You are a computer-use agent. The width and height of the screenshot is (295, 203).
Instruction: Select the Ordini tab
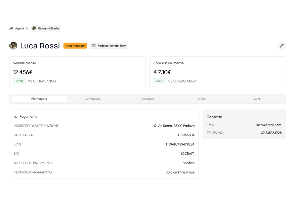pyautogui.click(x=202, y=99)
